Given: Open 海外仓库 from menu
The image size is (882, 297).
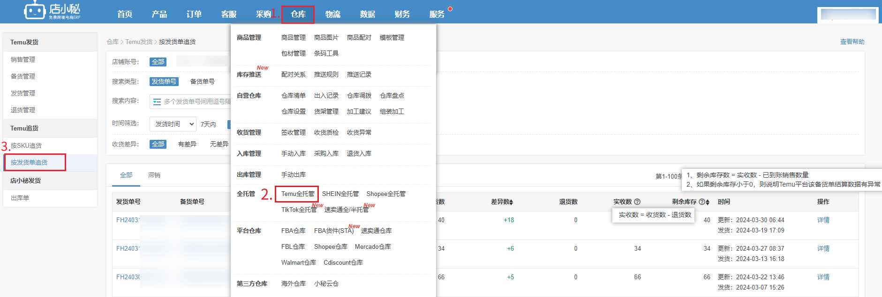Looking at the screenshot, I should coord(294,283).
